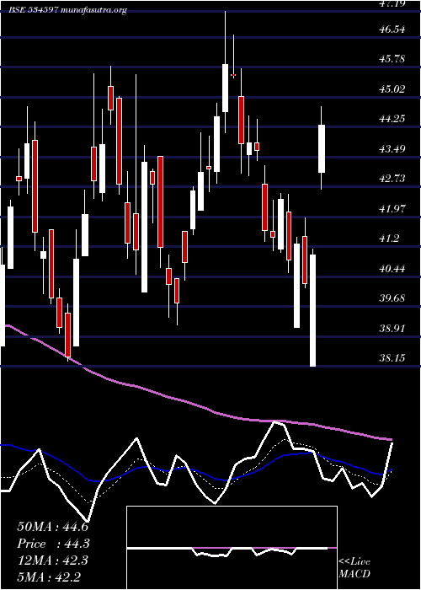The height and width of the screenshot is (590, 421).
Task: Click the last white candlestick at far right
Action: click(322, 148)
